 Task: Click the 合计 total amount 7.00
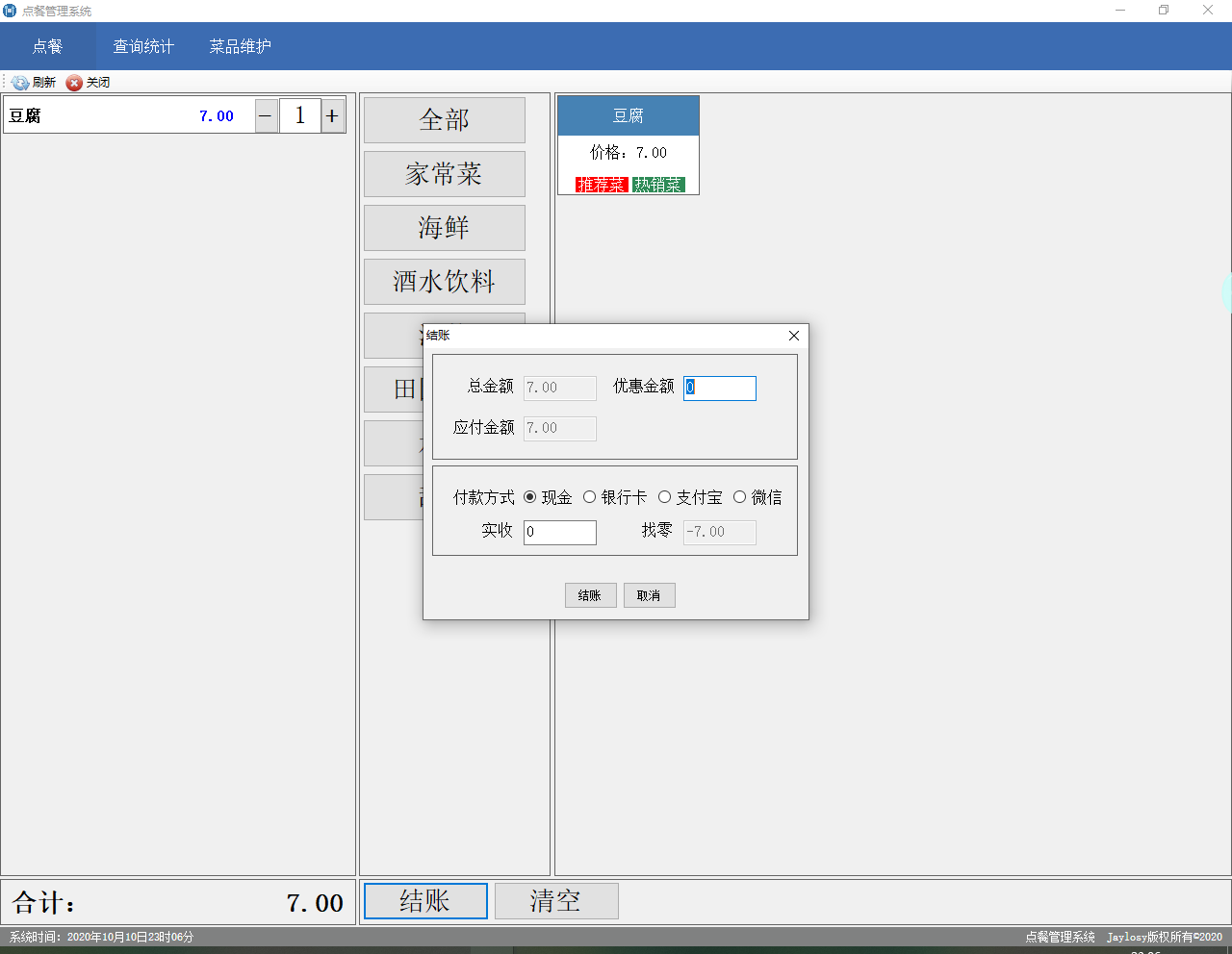coord(315,903)
